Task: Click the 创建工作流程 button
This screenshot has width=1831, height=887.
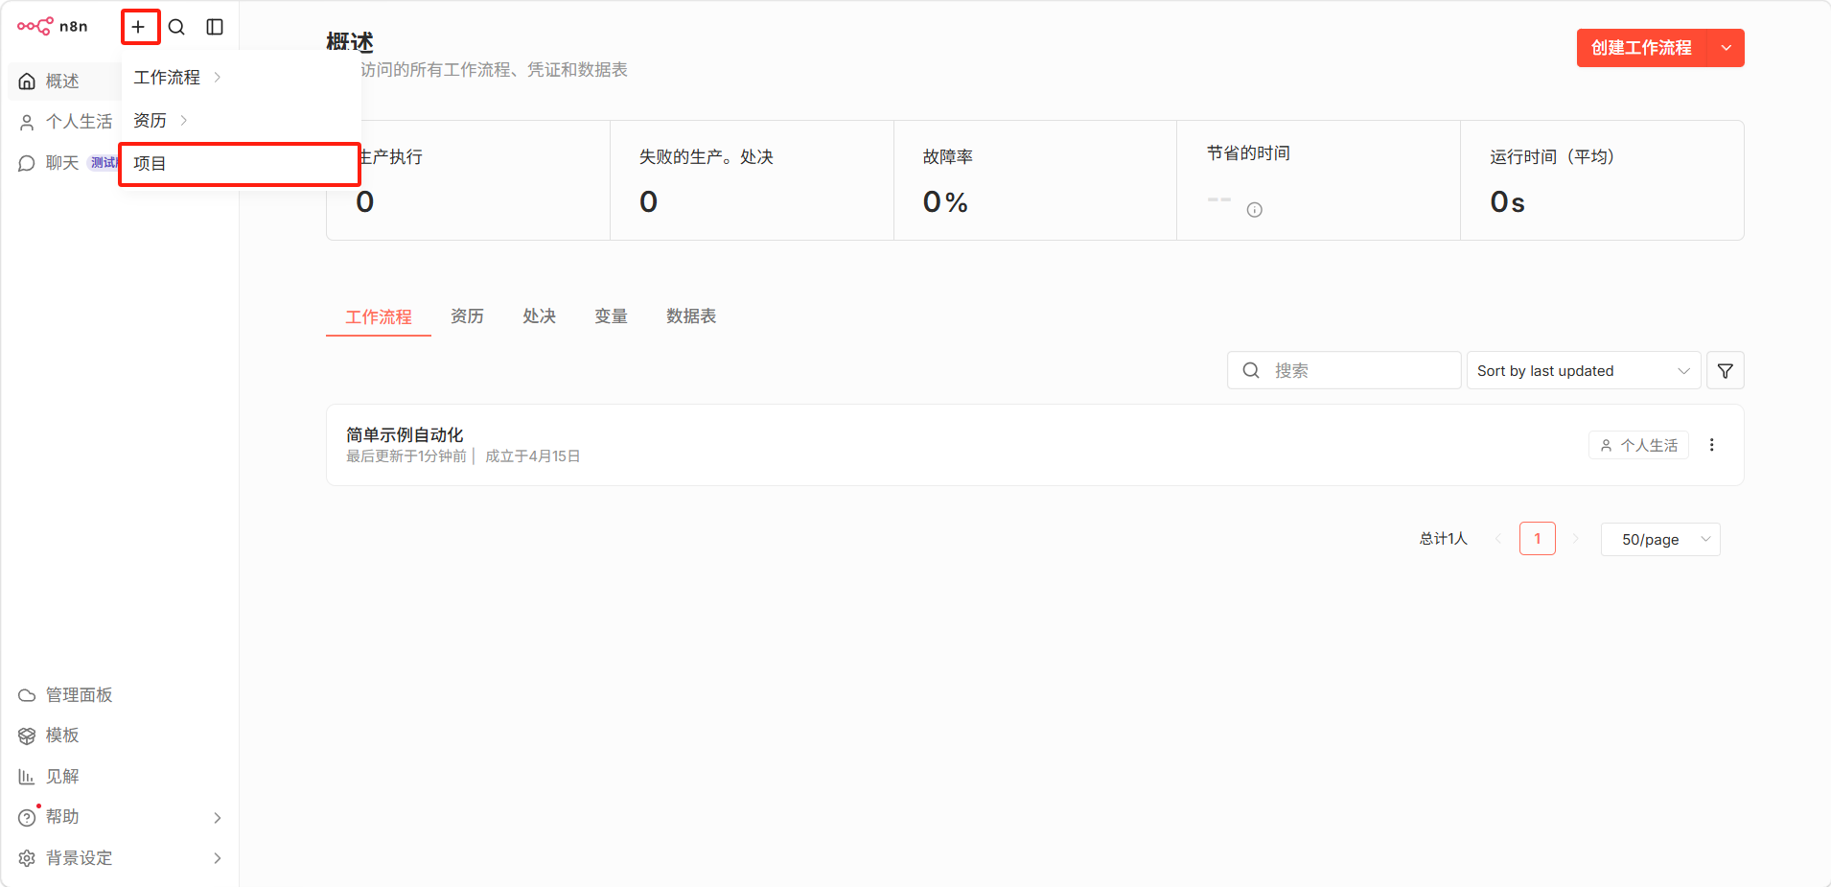Action: [1641, 48]
